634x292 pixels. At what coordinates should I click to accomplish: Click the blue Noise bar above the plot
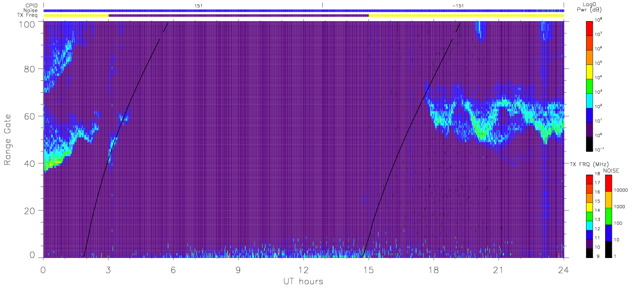click(x=304, y=10)
